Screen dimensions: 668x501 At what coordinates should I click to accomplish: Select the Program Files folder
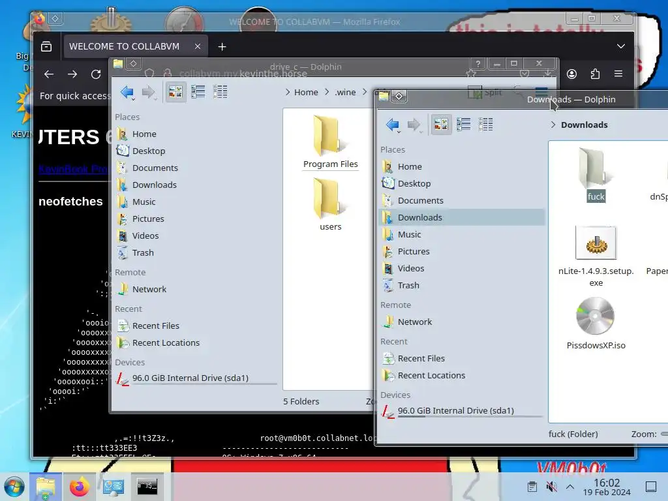tap(330, 142)
